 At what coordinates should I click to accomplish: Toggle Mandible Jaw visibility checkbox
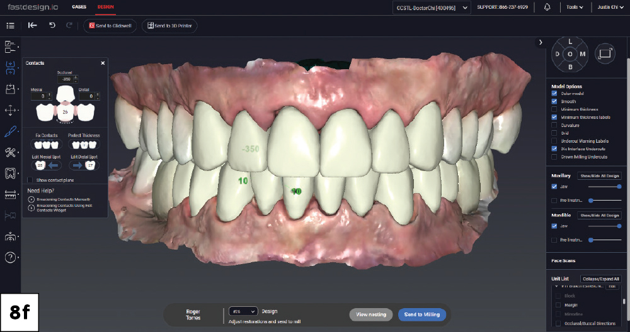pos(554,226)
